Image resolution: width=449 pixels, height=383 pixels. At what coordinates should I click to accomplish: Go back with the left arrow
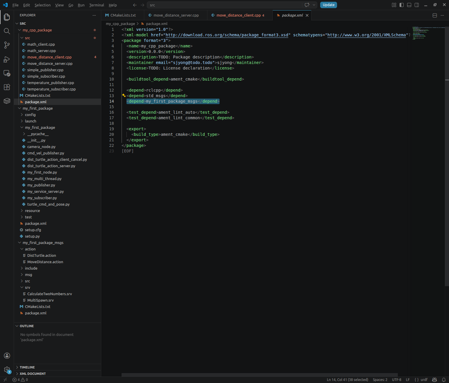[x=135, y=5]
